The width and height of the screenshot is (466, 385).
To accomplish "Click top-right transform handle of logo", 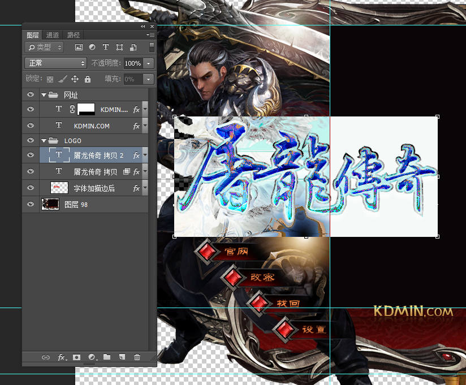I will pyautogui.click(x=438, y=117).
